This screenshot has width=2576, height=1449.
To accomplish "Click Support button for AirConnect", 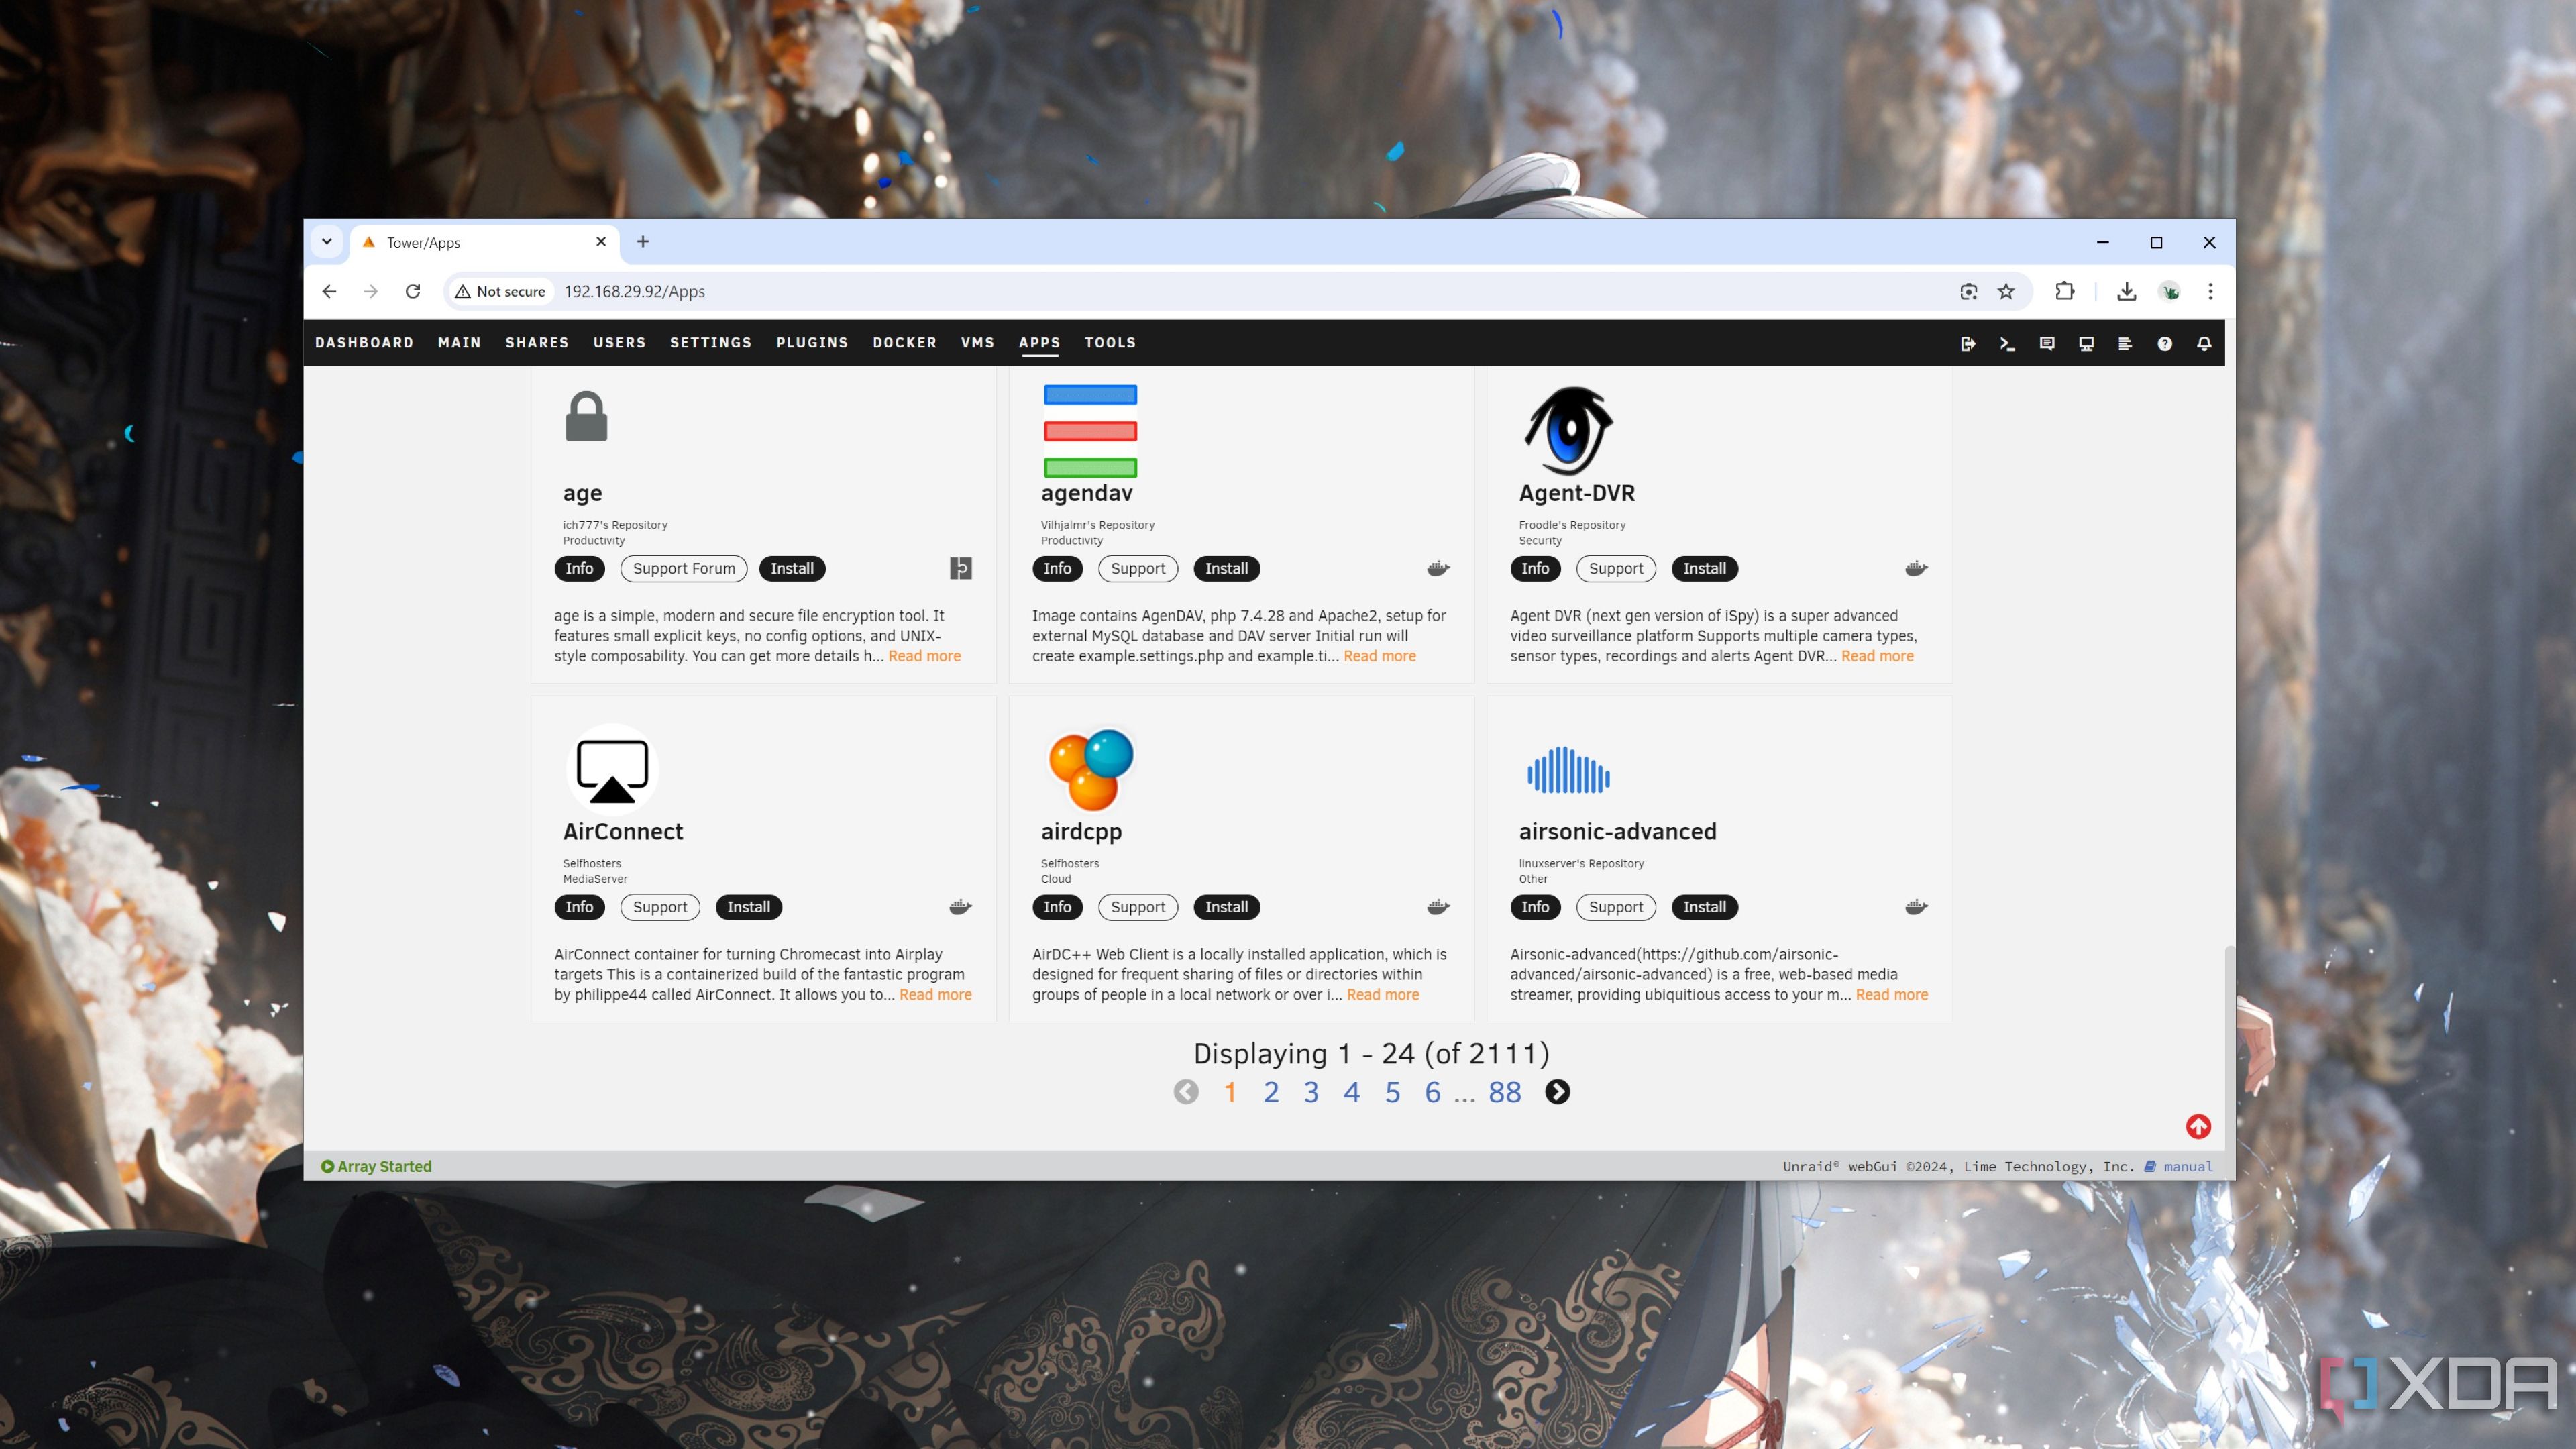I will point(660,906).
